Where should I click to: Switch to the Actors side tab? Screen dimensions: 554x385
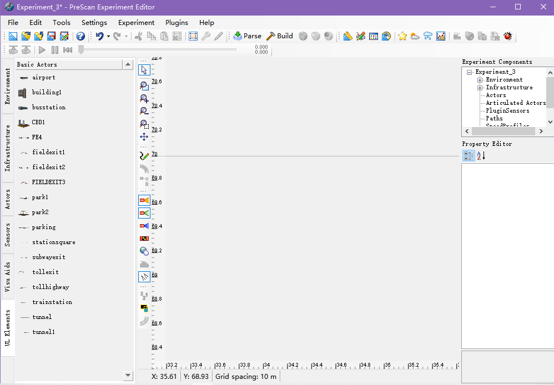[x=7, y=199]
